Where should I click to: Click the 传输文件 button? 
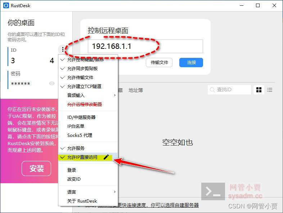159,62
